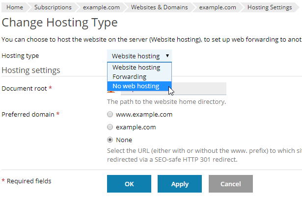Click the Document root path field
302x197 pixels.
click(x=201, y=89)
